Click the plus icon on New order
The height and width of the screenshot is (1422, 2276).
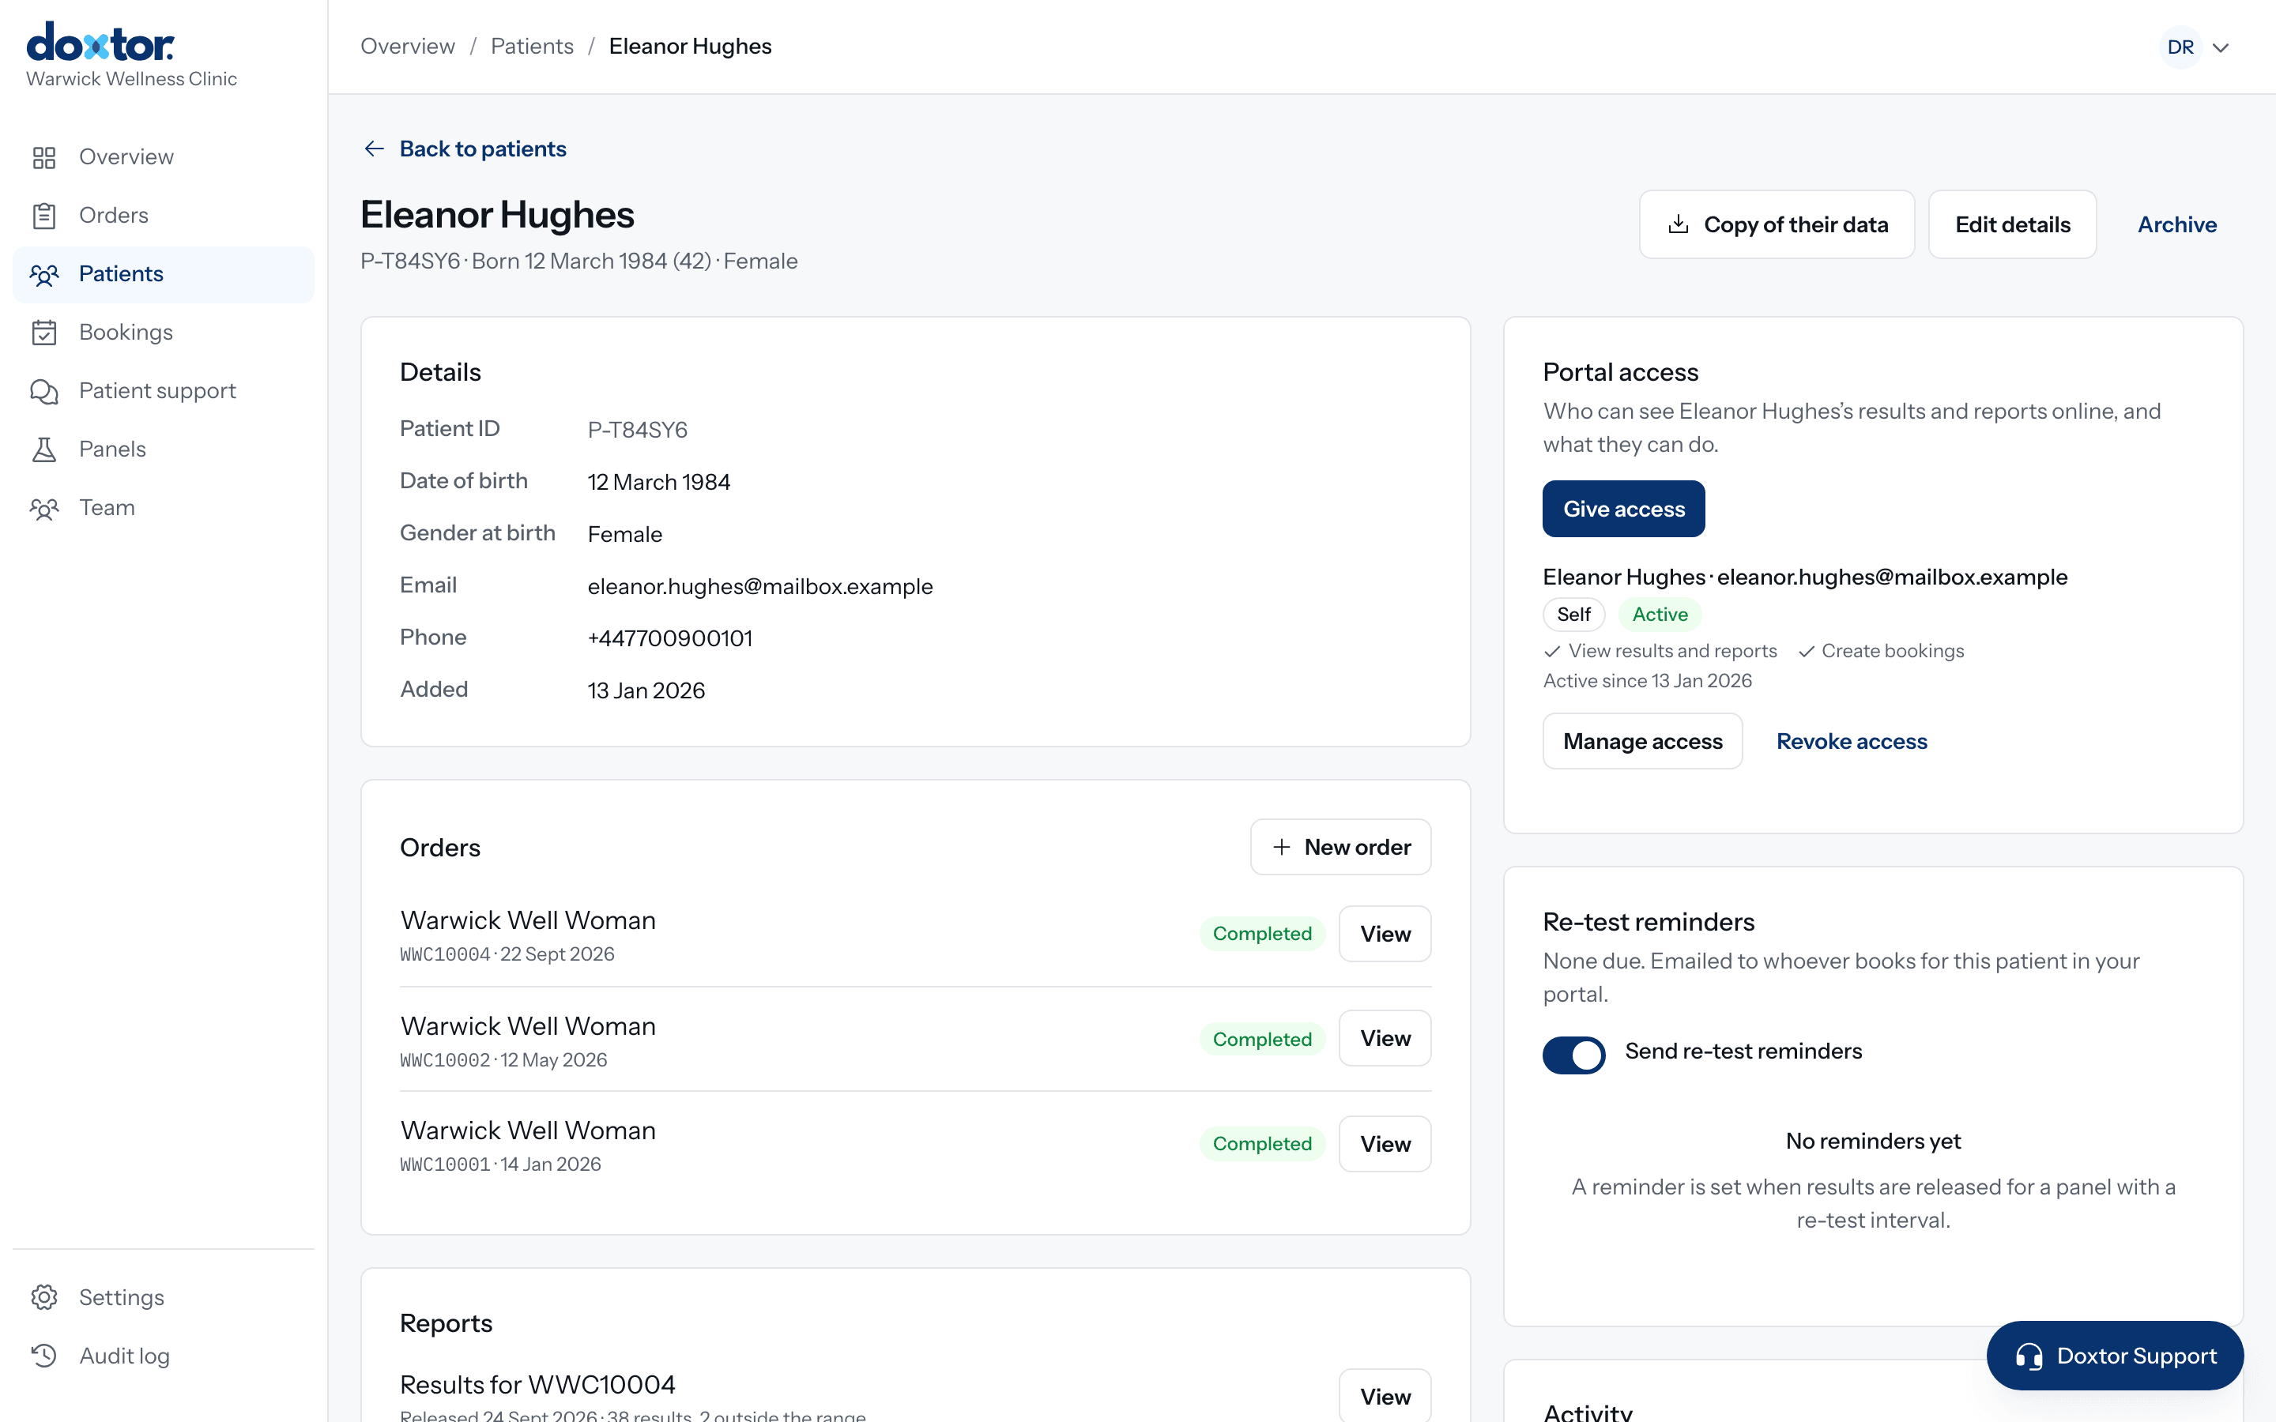[1281, 848]
